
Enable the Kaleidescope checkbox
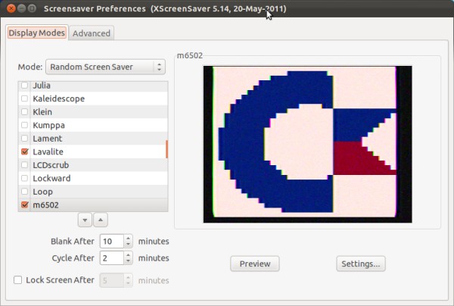point(25,98)
